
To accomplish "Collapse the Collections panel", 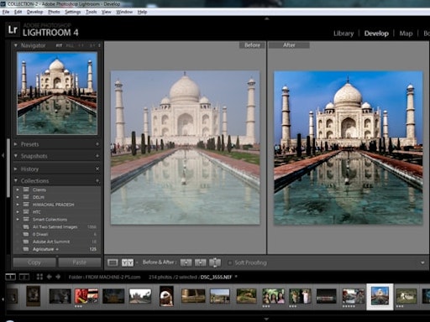I will coord(16,180).
